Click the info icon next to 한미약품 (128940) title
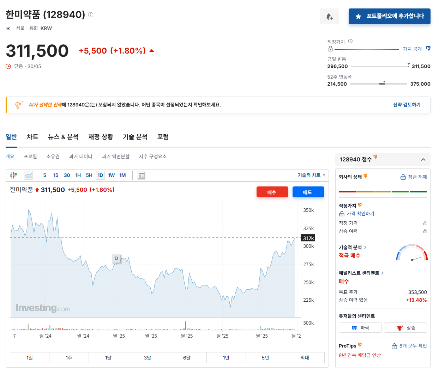The image size is (439, 375). [x=91, y=15]
